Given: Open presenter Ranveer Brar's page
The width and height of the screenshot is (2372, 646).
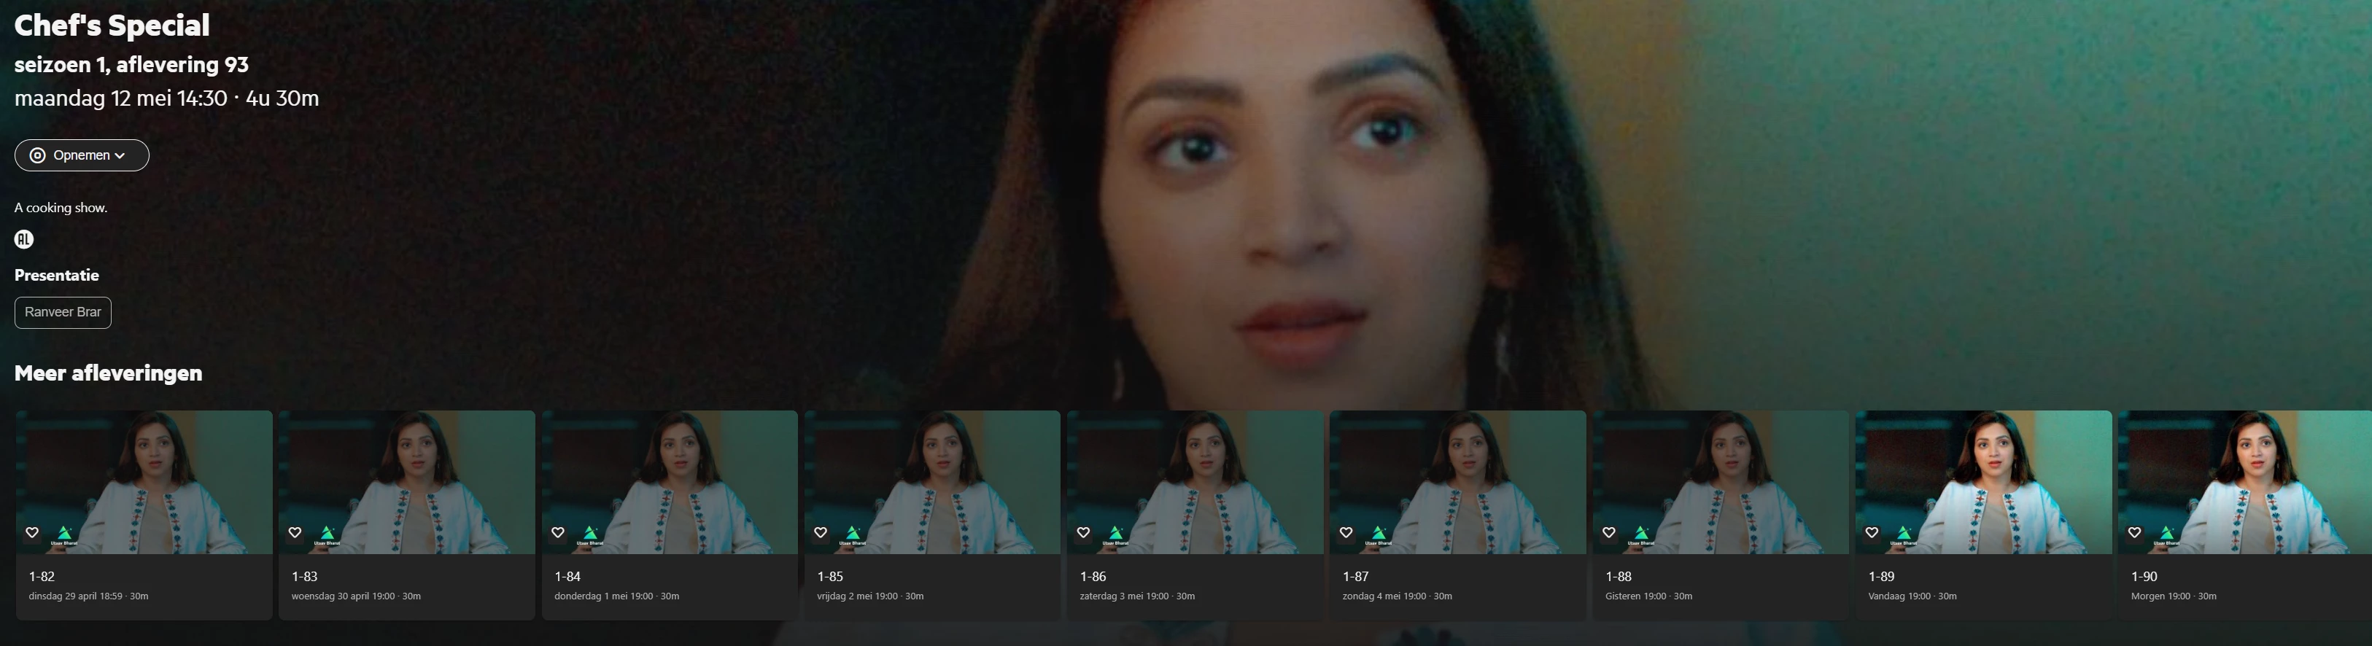Looking at the screenshot, I should pyautogui.click(x=63, y=313).
